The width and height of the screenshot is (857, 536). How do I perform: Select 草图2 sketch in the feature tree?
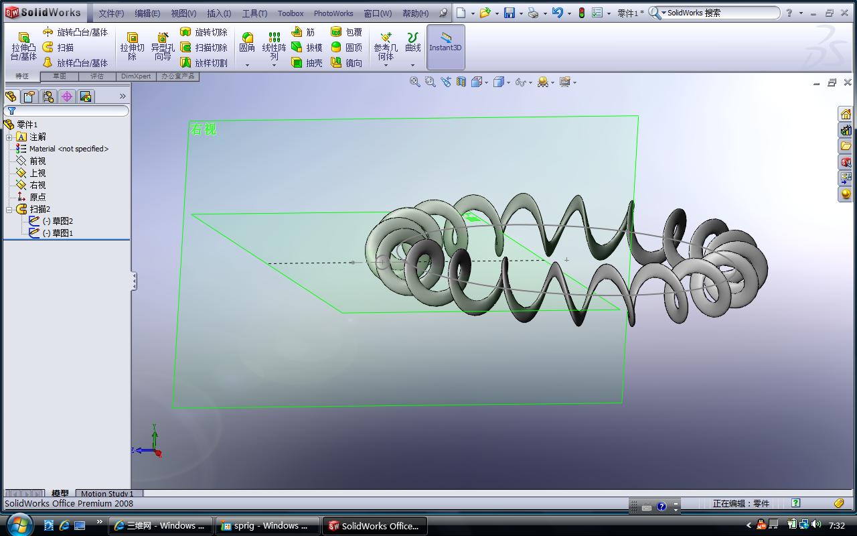pyautogui.click(x=51, y=221)
